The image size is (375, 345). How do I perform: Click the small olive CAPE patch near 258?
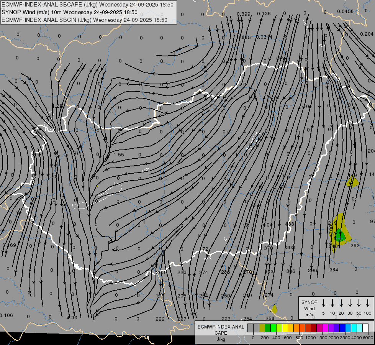tap(274, 309)
